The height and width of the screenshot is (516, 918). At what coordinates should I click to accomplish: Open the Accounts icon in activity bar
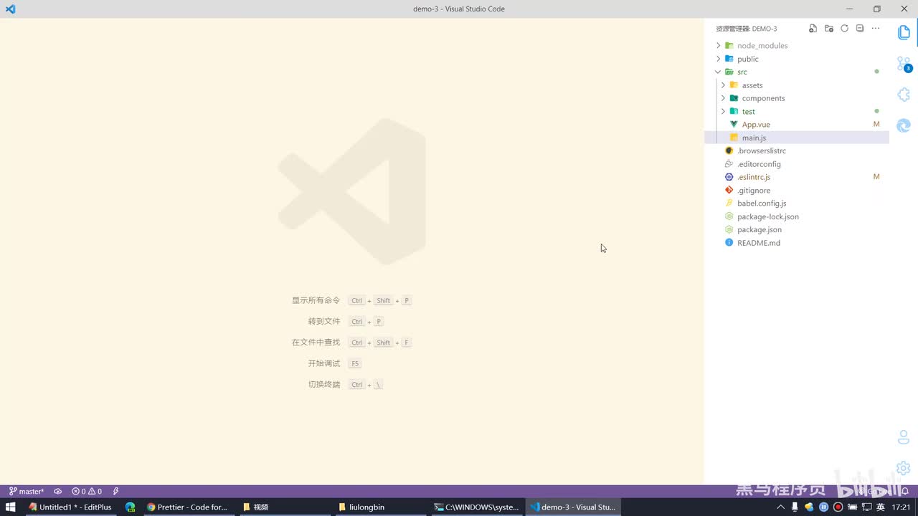pos(904,436)
